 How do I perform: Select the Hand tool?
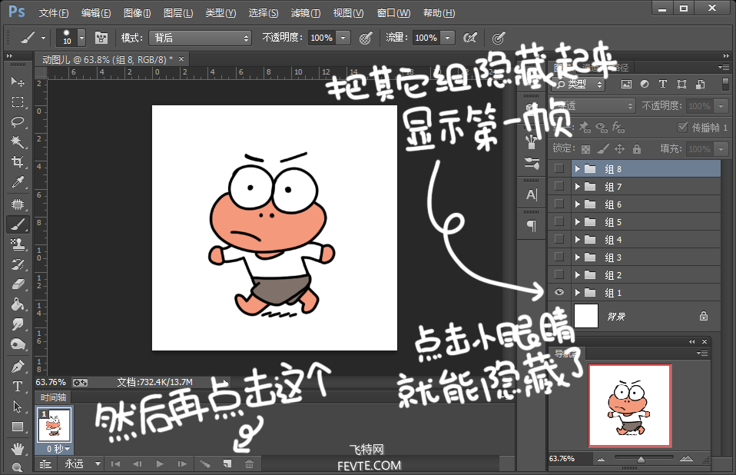coord(18,448)
